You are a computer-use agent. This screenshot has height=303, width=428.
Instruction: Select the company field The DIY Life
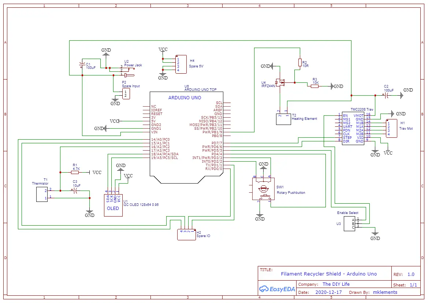(x=336, y=284)
